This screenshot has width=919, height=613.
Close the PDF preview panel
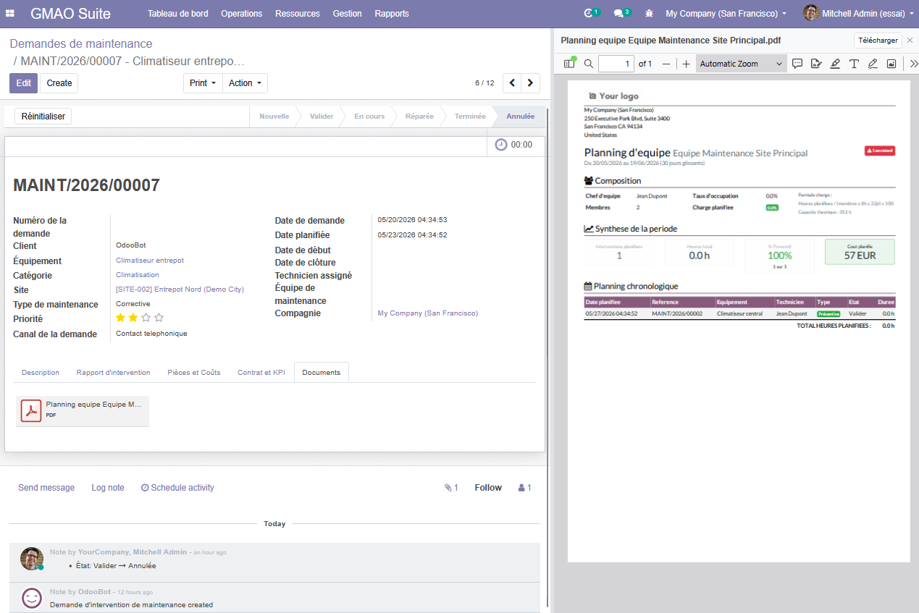pos(910,41)
